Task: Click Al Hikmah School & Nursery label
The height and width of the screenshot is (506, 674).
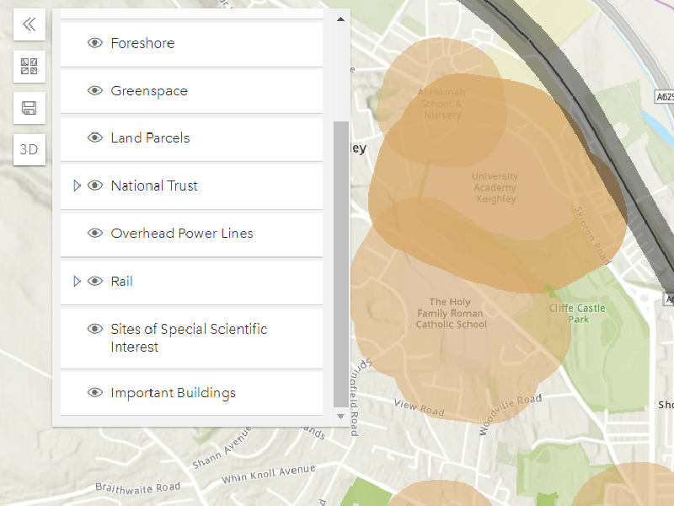Action: [x=441, y=104]
